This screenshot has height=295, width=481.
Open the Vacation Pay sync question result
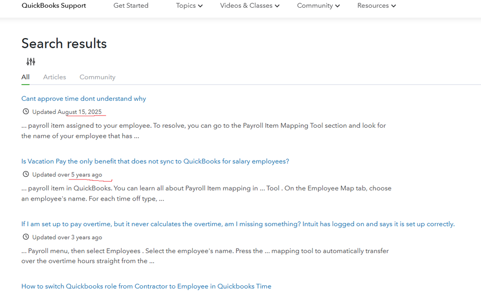[x=155, y=161]
